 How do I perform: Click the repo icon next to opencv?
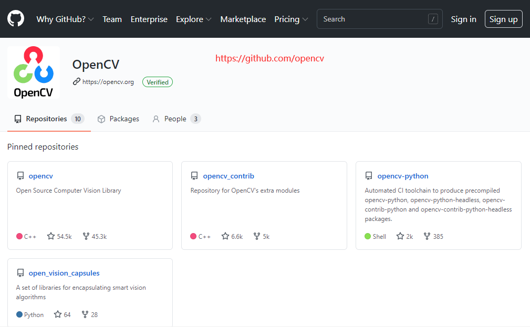20,176
